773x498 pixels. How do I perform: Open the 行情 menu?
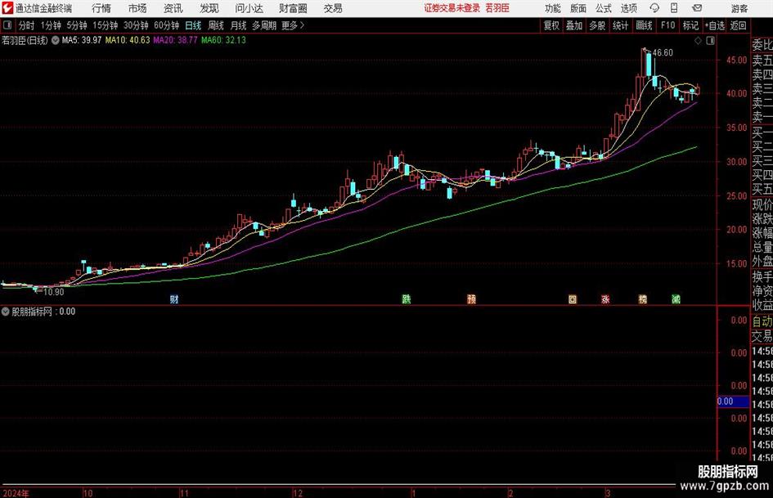coord(101,8)
